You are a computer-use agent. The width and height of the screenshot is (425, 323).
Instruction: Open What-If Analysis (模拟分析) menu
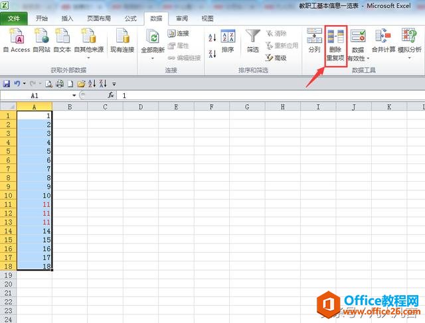409,43
